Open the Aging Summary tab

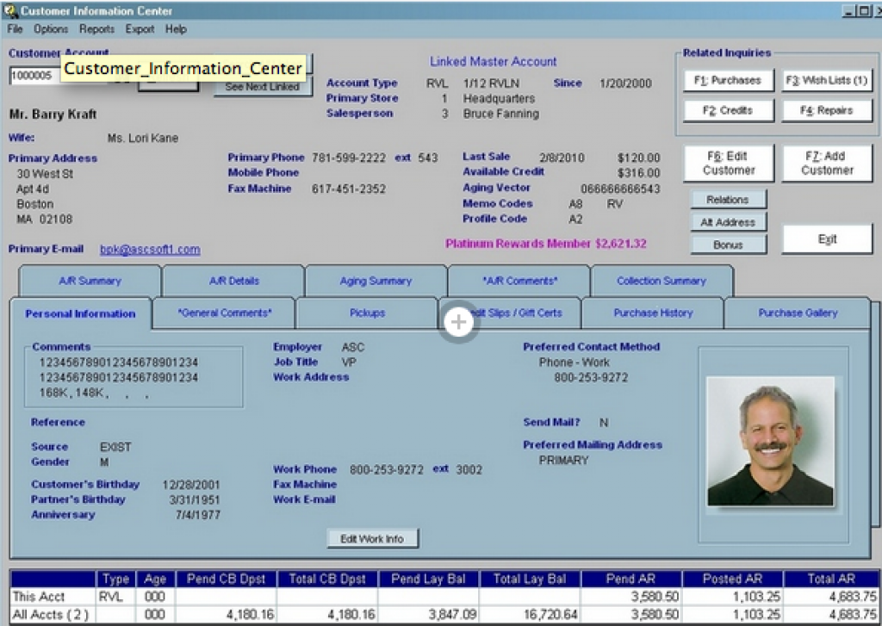click(x=375, y=282)
